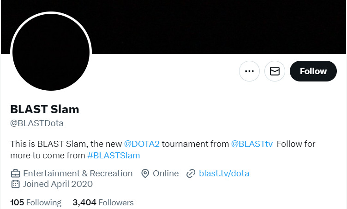
Task: Open the three-dot more options menu
Action: 249,71
